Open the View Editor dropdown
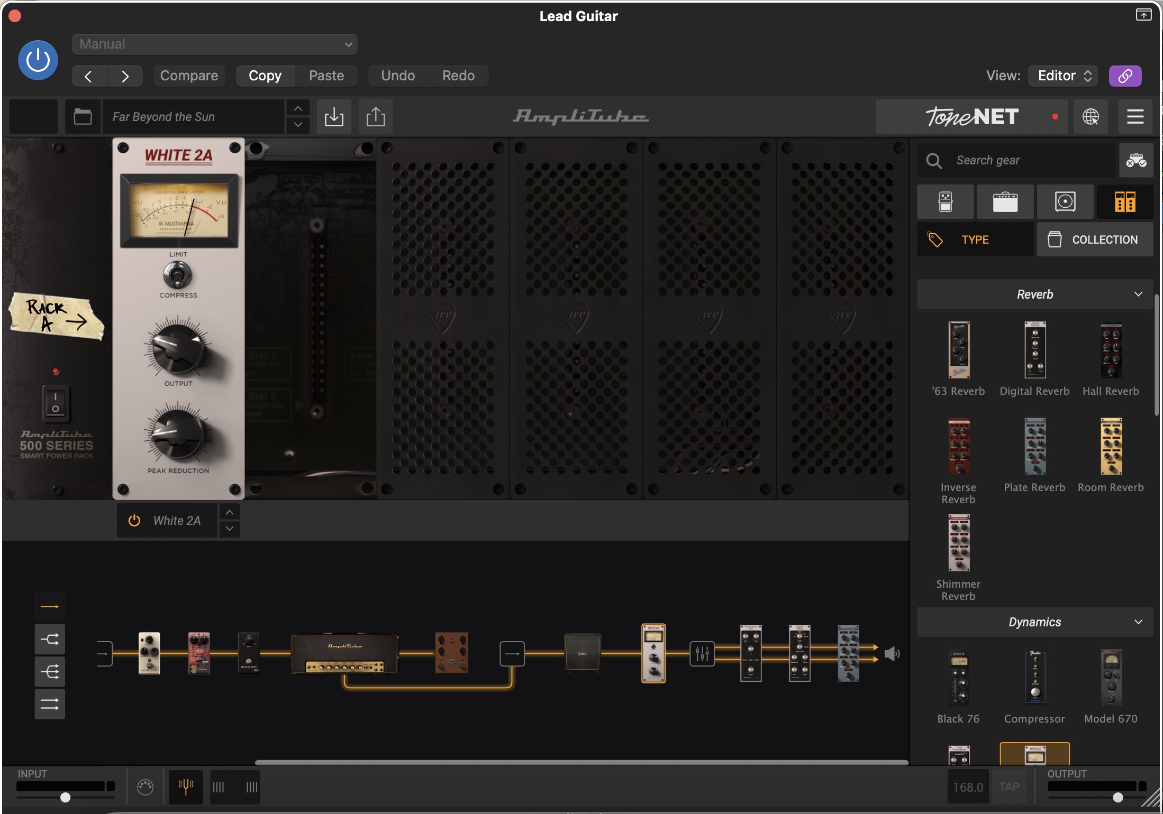 pos(1063,76)
